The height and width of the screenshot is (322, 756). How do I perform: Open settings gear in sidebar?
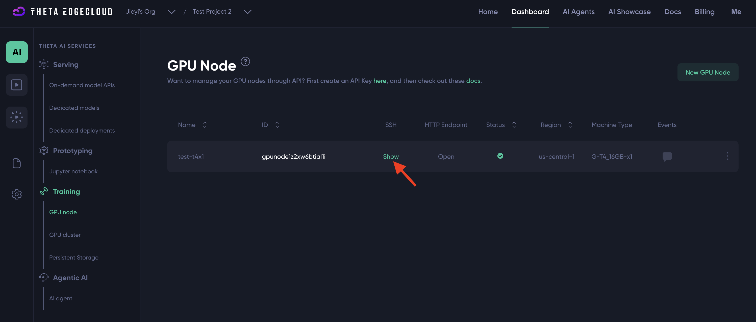[17, 194]
